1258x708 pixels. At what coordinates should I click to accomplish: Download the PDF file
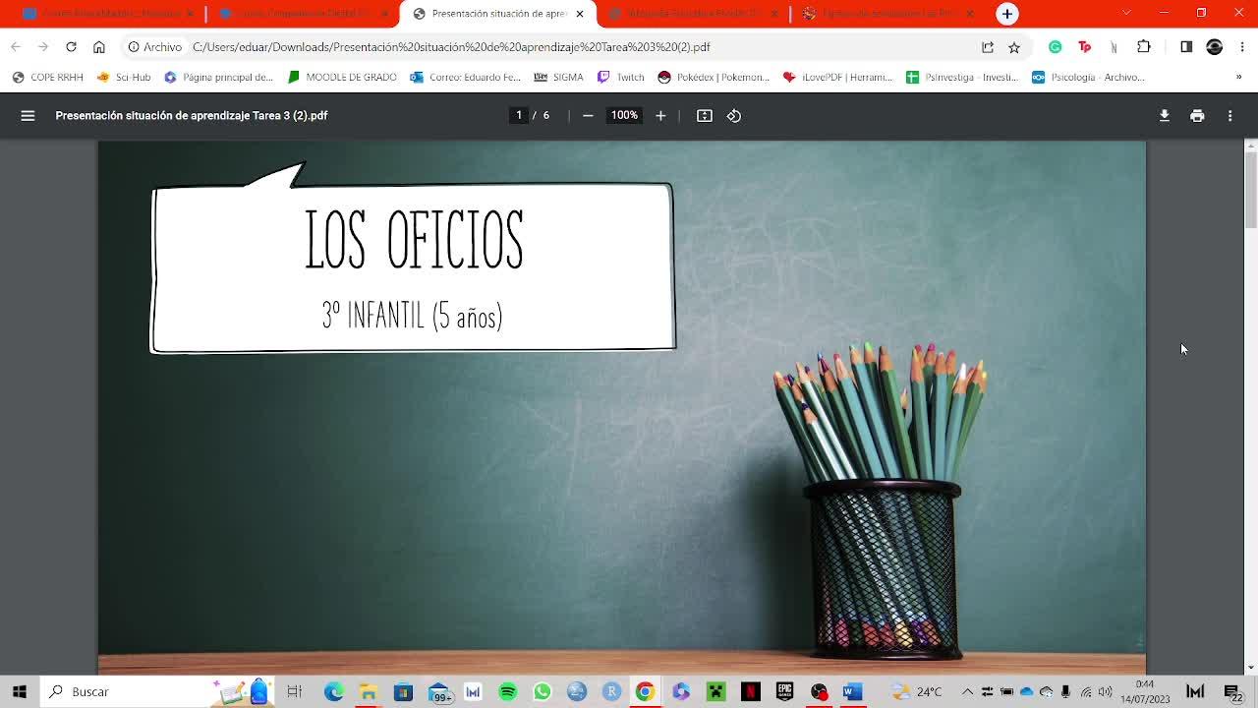pos(1165,116)
